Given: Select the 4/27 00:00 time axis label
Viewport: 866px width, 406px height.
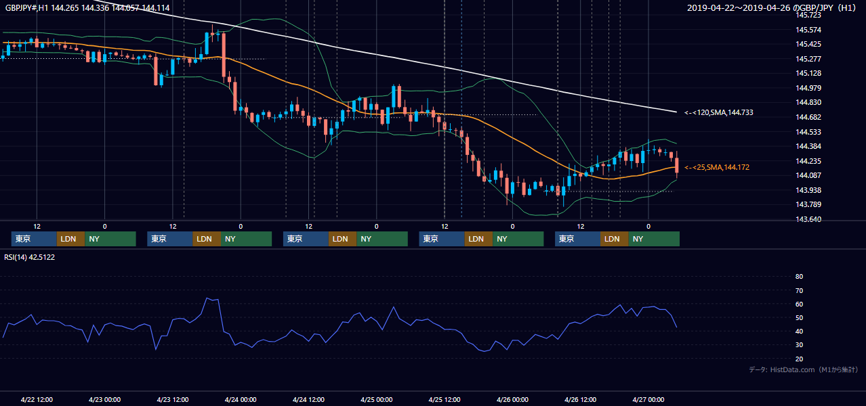Looking at the screenshot, I should [648, 399].
